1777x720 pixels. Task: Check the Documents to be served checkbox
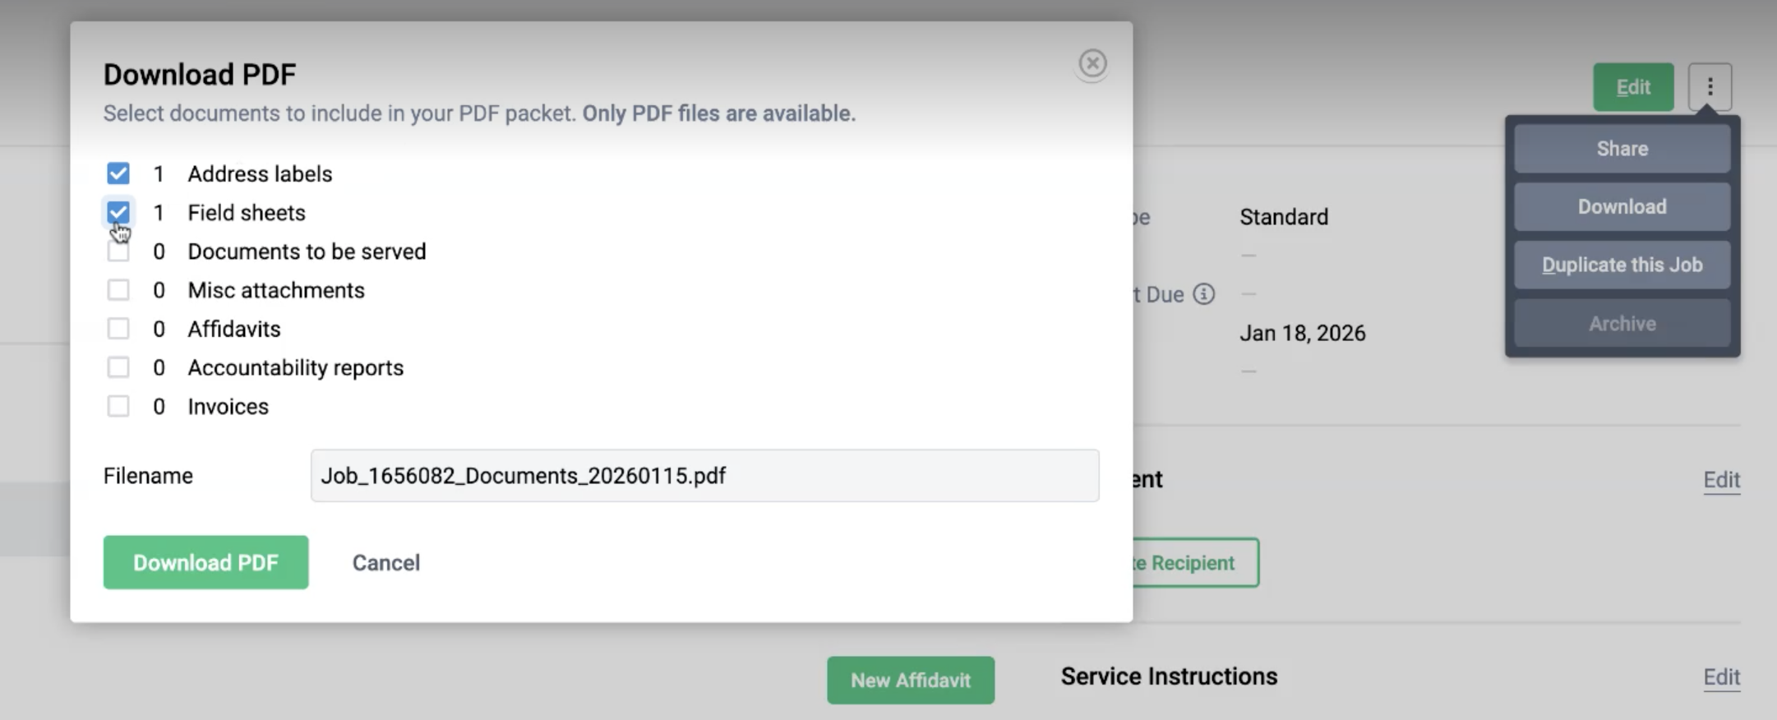tap(118, 252)
